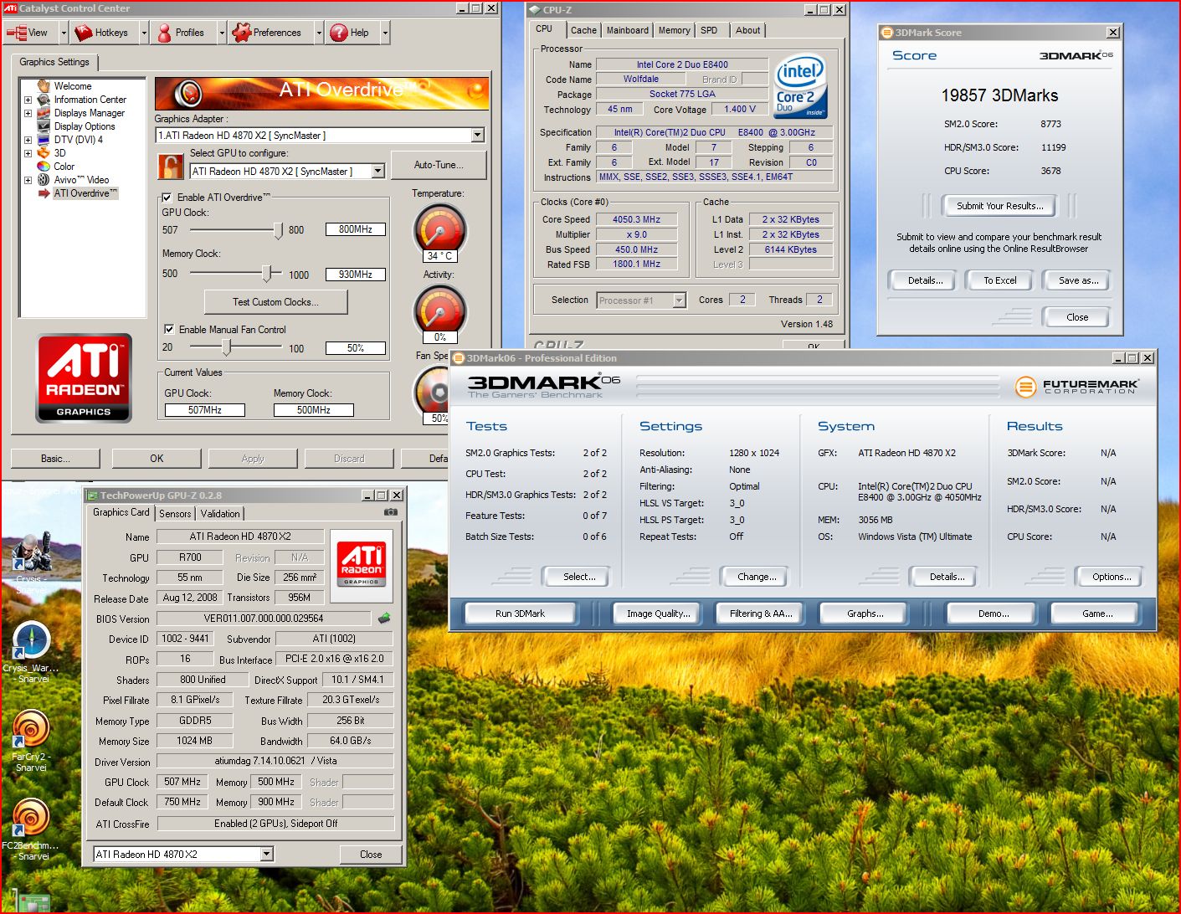Open the Graphics Adapter dropdown
The height and width of the screenshot is (914, 1181).
[477, 135]
